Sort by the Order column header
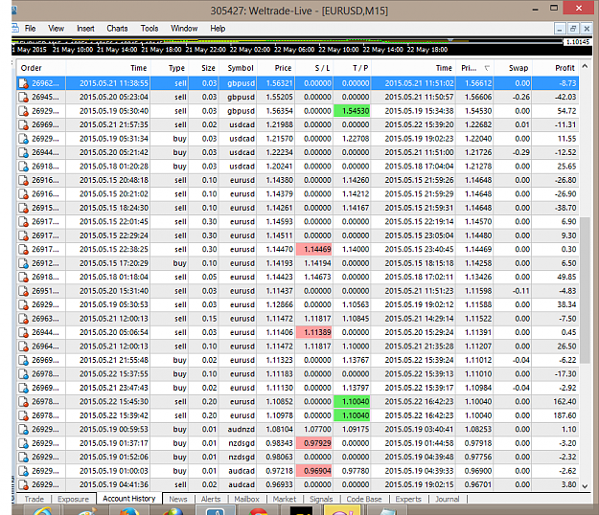 [x=41, y=68]
